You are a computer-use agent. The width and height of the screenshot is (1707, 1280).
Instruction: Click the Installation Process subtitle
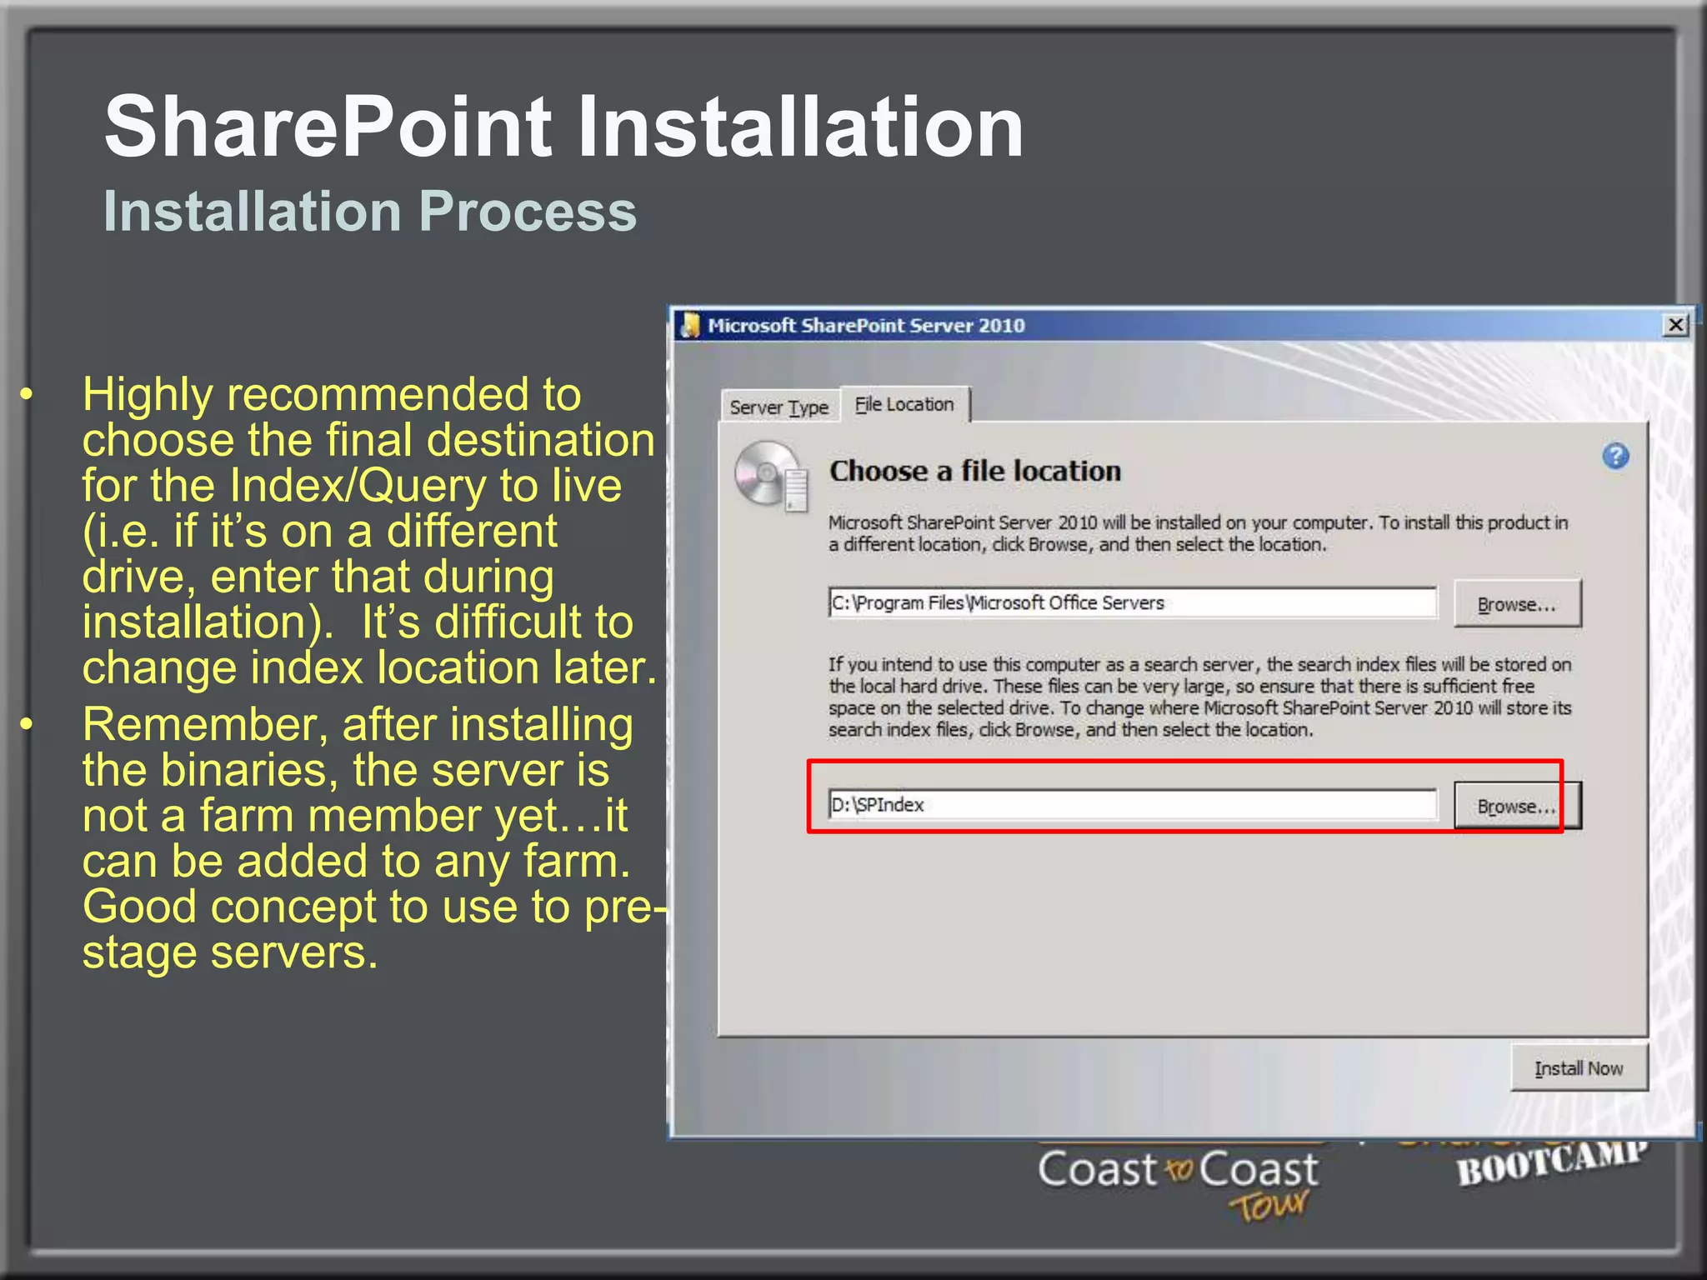(370, 211)
